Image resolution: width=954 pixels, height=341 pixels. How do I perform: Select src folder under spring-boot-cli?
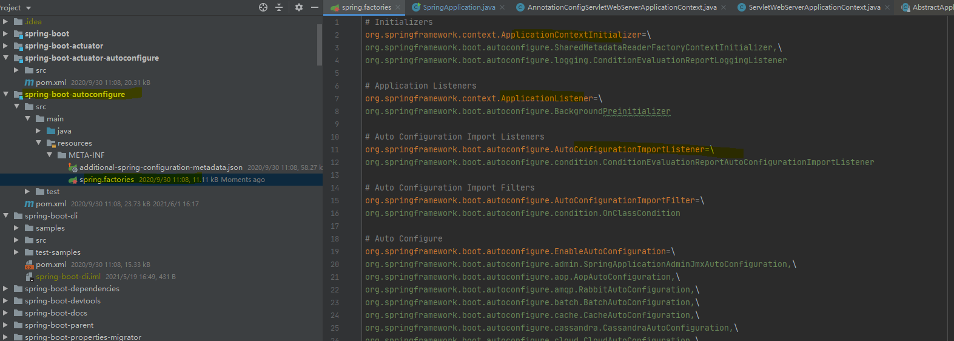tap(41, 240)
